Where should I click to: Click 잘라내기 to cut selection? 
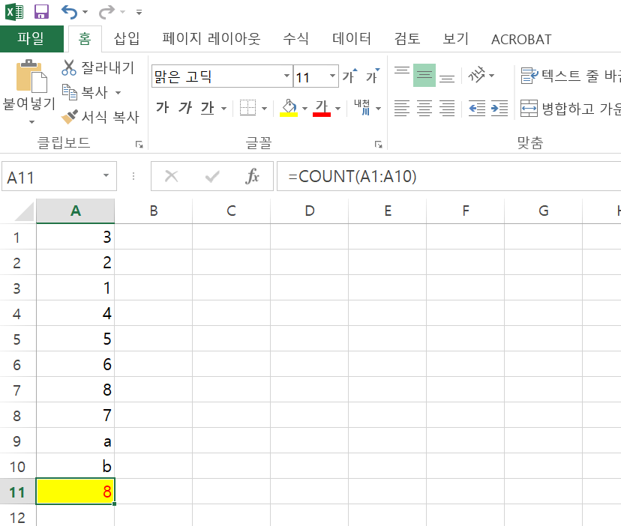pos(98,67)
